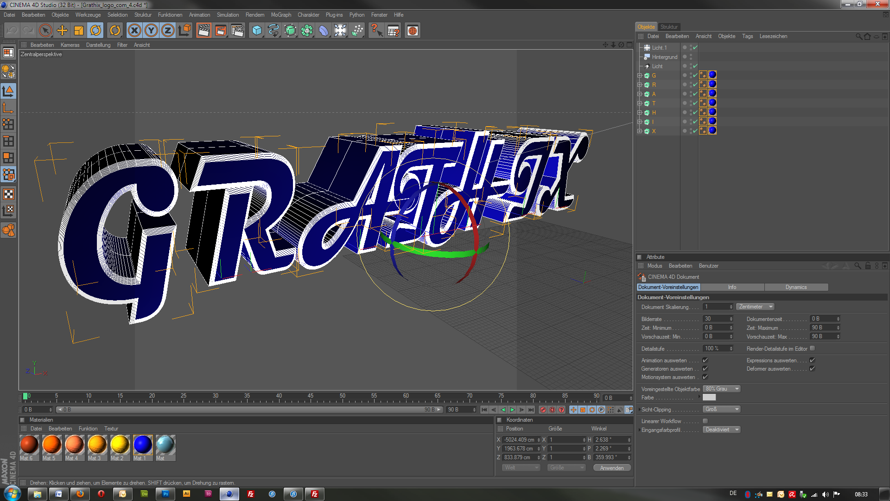Image resolution: width=890 pixels, height=501 pixels.
Task: Open the MoGraph menu
Action: (280, 15)
